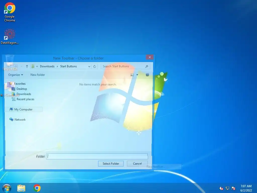
Task: Show the clock and date panel
Action: [x=246, y=188]
